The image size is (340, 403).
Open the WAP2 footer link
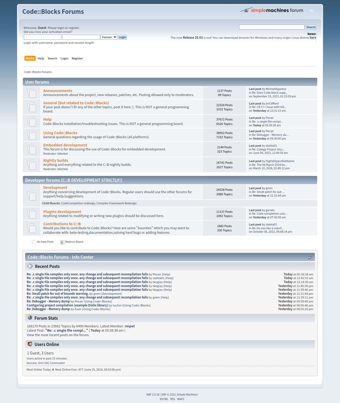point(181,399)
